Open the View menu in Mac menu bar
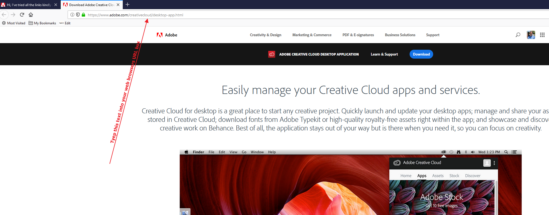Viewport: 549px width, 215px height. pyautogui.click(x=233, y=152)
